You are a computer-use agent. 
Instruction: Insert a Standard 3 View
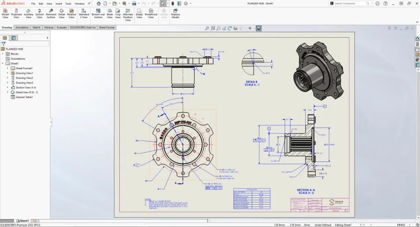click(x=84, y=13)
